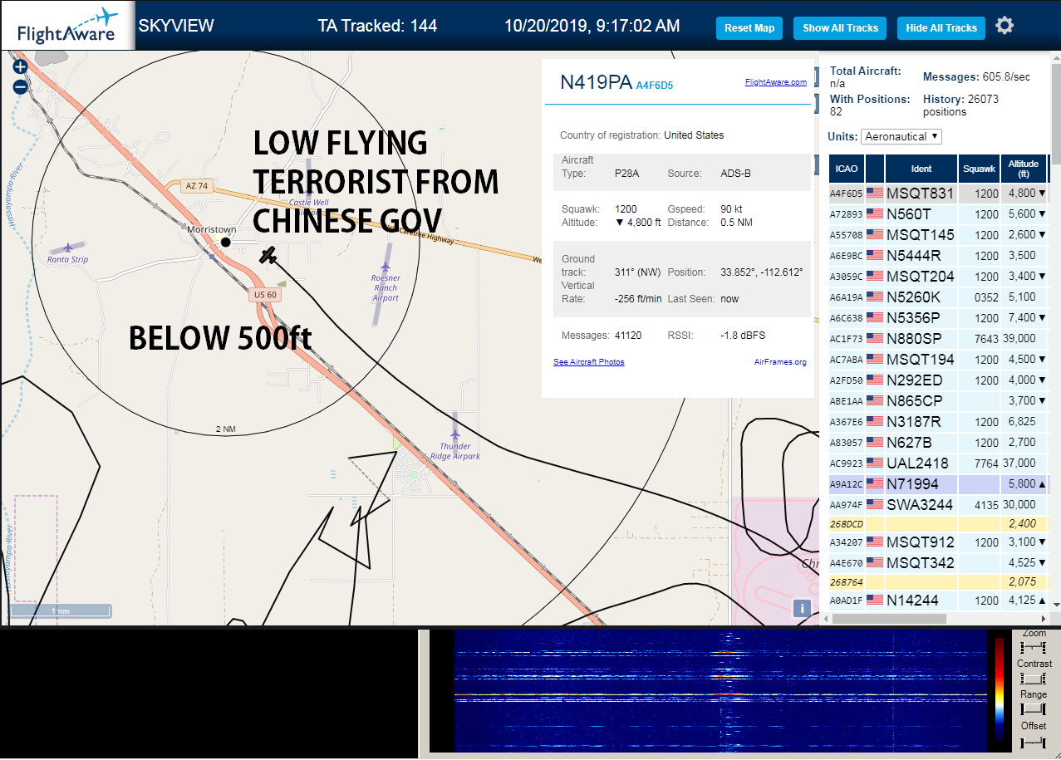The width and height of the screenshot is (1061, 760).
Task: Select the aircraft marker near Morristown
Action: pos(268,256)
